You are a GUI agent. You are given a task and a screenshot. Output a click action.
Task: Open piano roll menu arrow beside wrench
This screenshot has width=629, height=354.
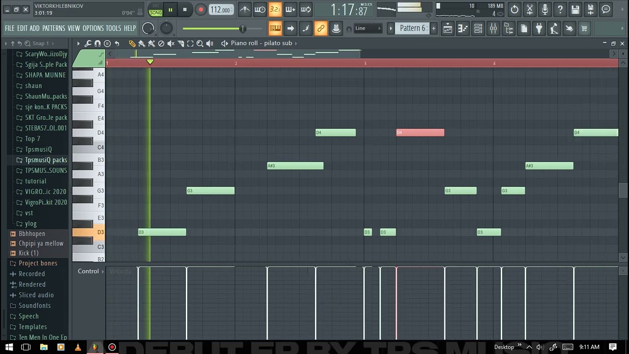pos(78,43)
